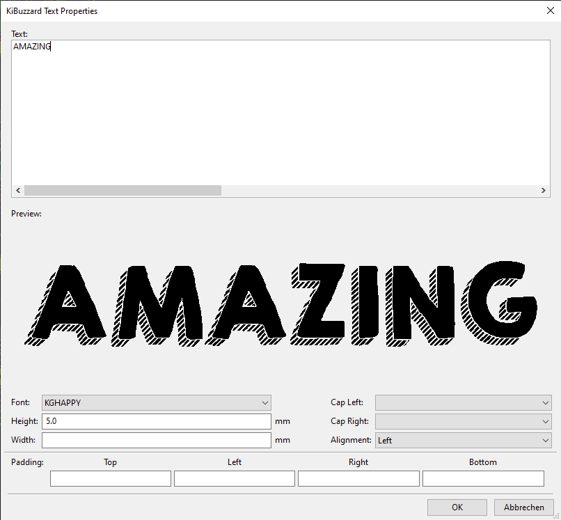The width and height of the screenshot is (561, 520).
Task: Click the Bottom padding input field
Action: click(x=482, y=478)
